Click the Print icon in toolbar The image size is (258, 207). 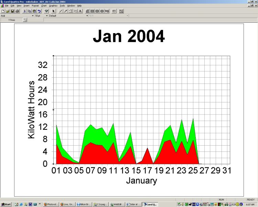(x=17, y=11)
